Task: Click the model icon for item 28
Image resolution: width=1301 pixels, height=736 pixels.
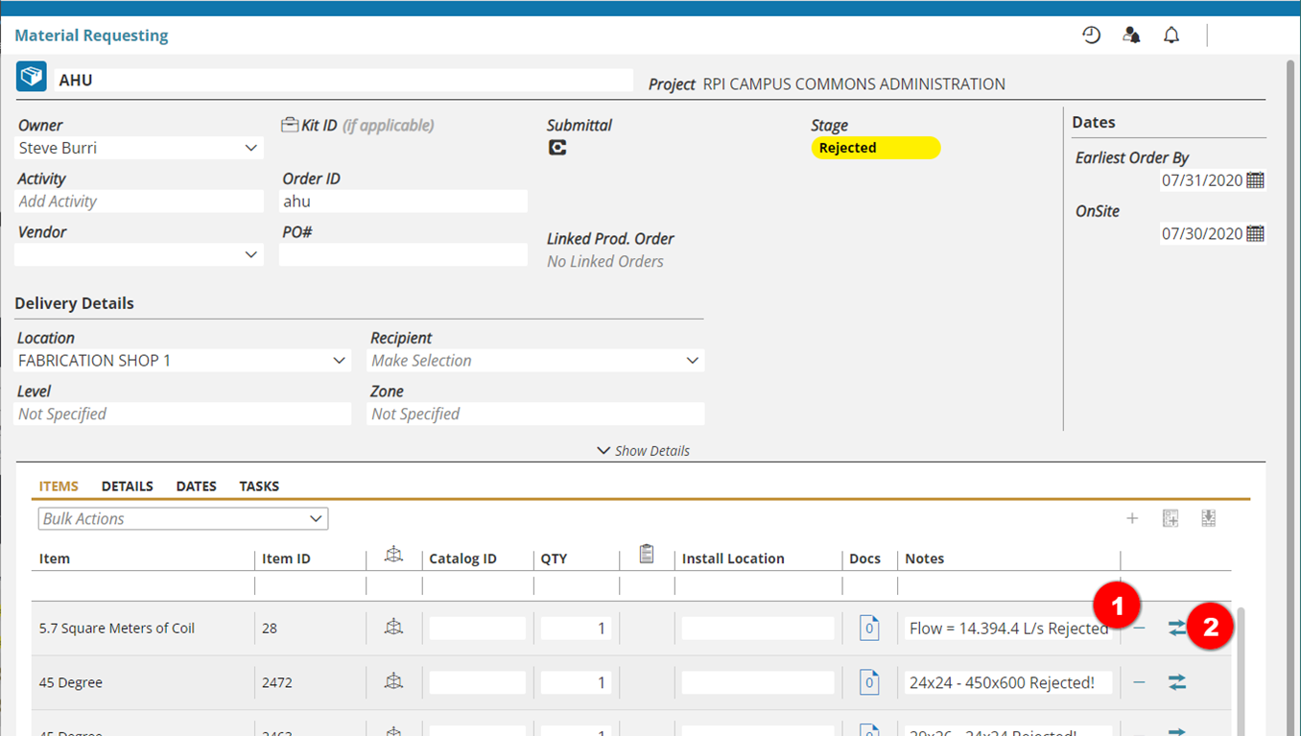Action: click(x=393, y=628)
